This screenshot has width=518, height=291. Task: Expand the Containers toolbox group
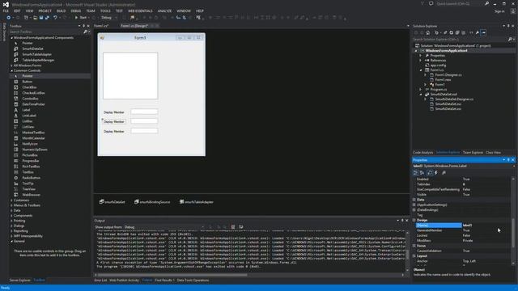[11, 200]
